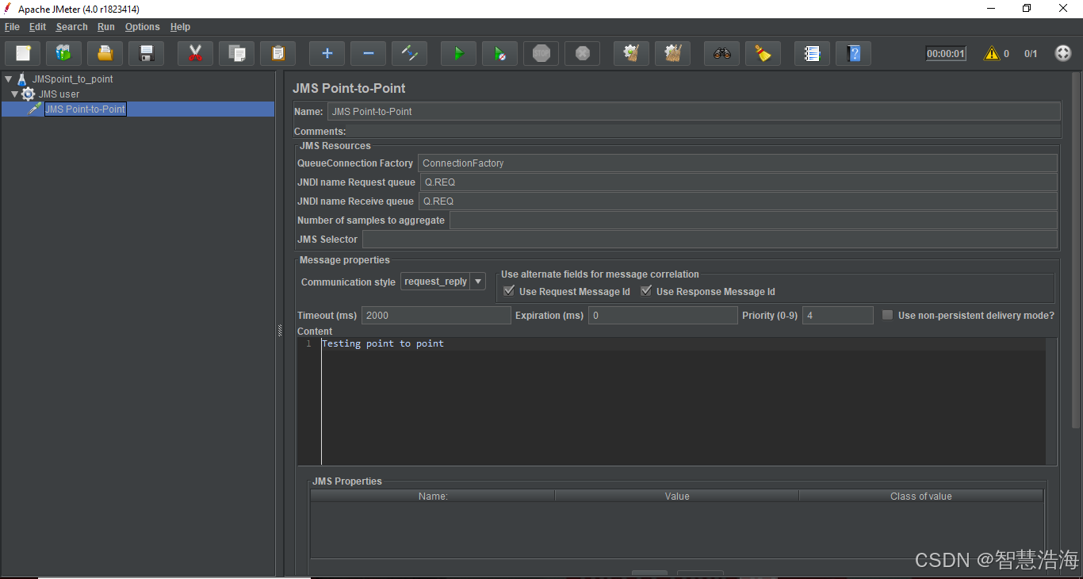Click the elapsed time 00:00:01 display
This screenshot has width=1083, height=579.
pos(946,54)
